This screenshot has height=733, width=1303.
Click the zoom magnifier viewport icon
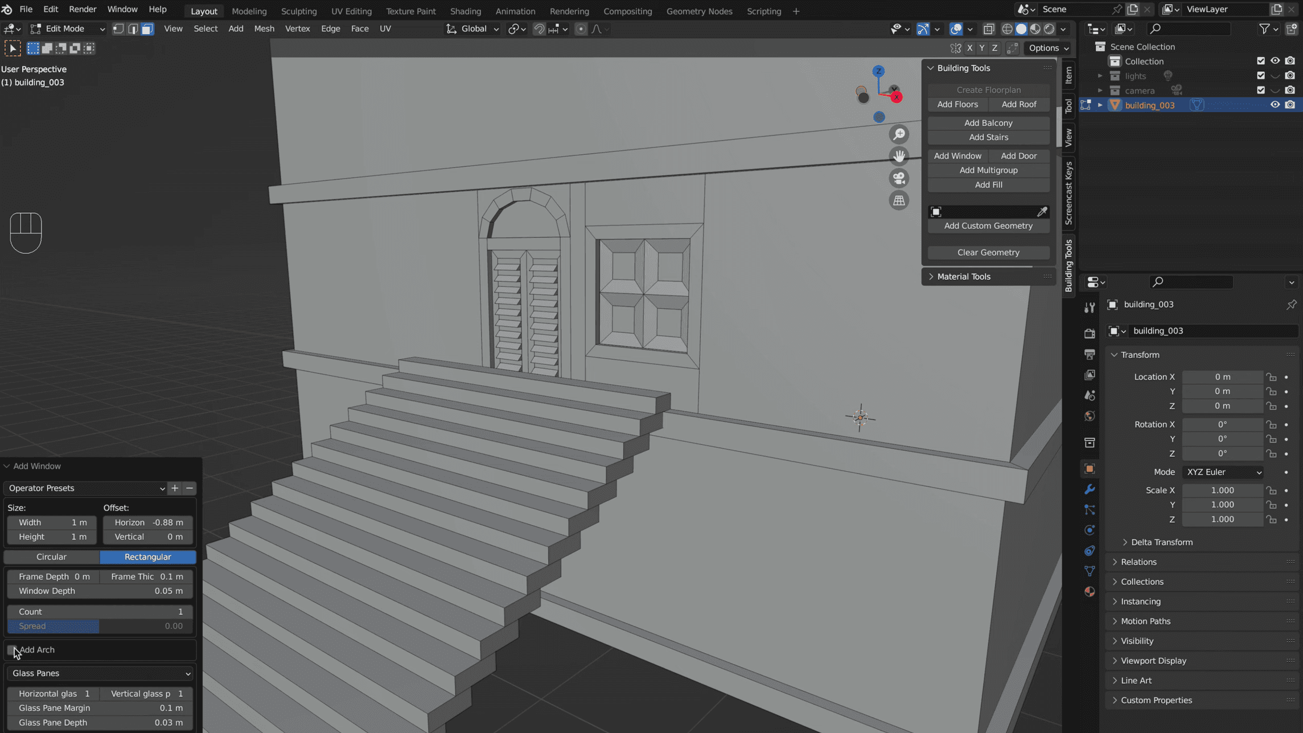tap(899, 134)
